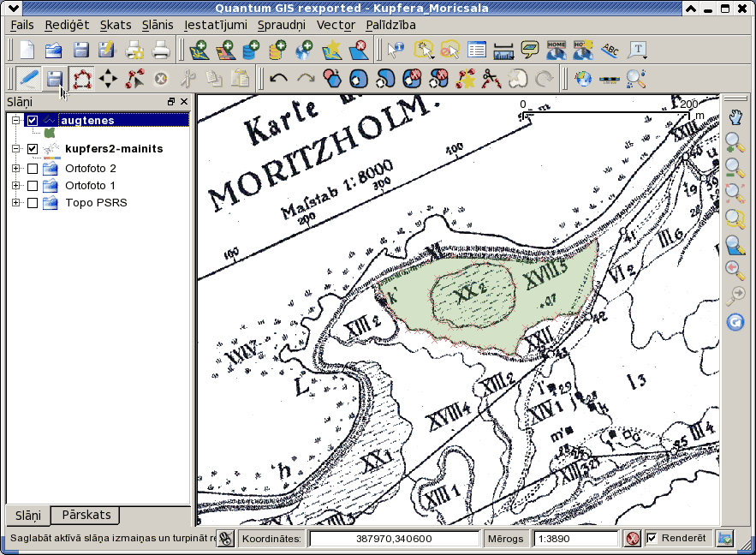Open the Map Tips speech bubble tool
Image resolution: width=756 pixels, height=555 pixels.
[x=530, y=51]
